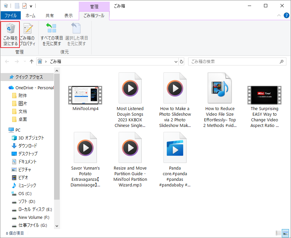The image size is (291, 238).
Task: Open the address bar history dropdown
Action: coord(175,61)
